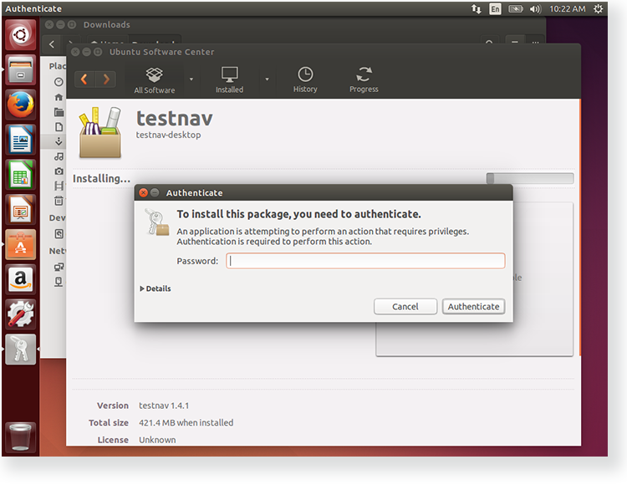The width and height of the screenshot is (627, 485).
Task: Click the installation progress bar
Action: [x=530, y=178]
